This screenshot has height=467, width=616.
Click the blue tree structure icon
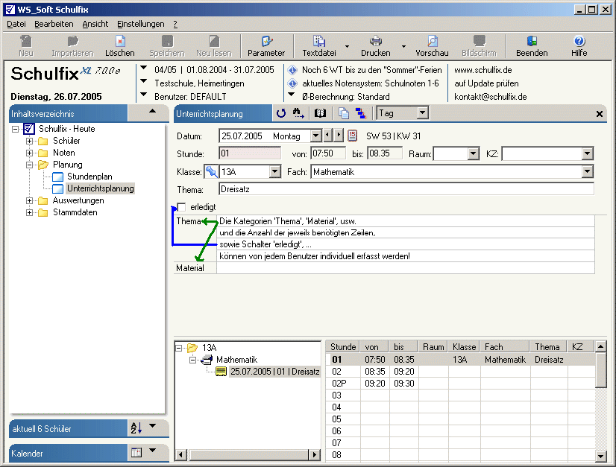(x=361, y=113)
